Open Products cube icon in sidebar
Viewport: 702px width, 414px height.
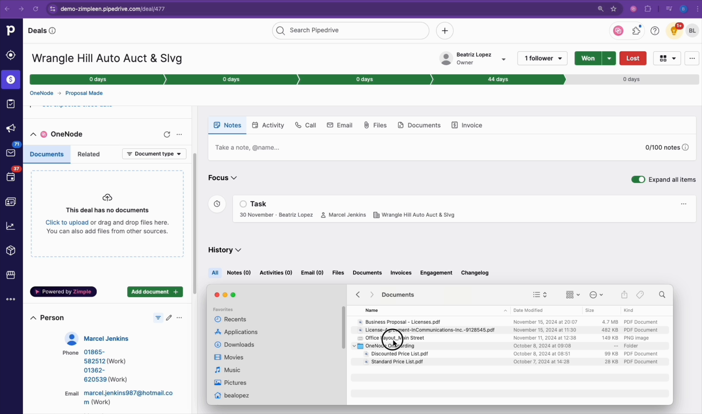(x=11, y=251)
